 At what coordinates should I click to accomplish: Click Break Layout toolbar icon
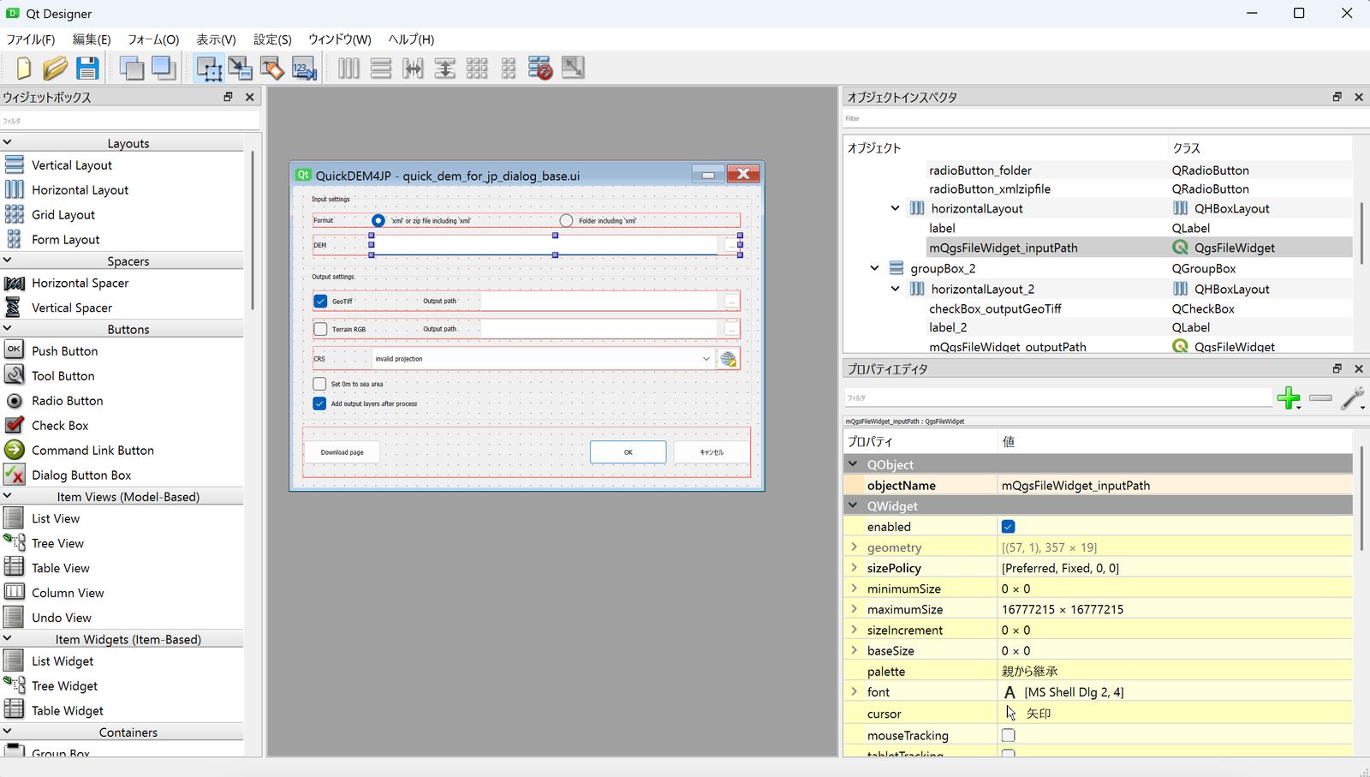540,69
